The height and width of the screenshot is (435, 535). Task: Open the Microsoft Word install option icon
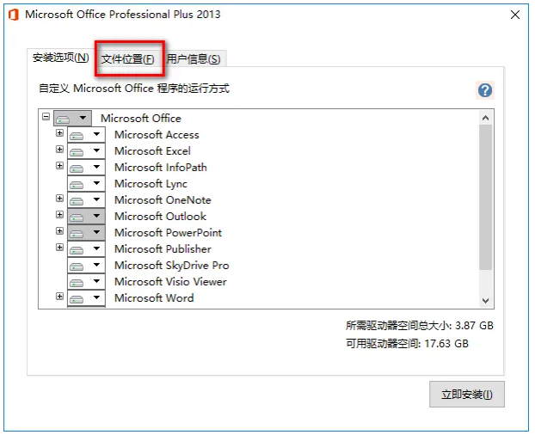click(x=85, y=298)
